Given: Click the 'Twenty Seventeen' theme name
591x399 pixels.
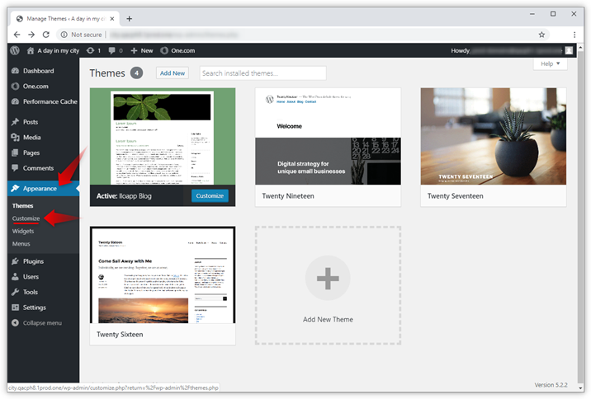Looking at the screenshot, I should [x=456, y=195].
